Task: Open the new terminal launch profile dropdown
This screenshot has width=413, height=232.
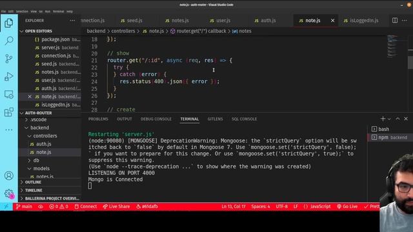Action: pos(389,119)
